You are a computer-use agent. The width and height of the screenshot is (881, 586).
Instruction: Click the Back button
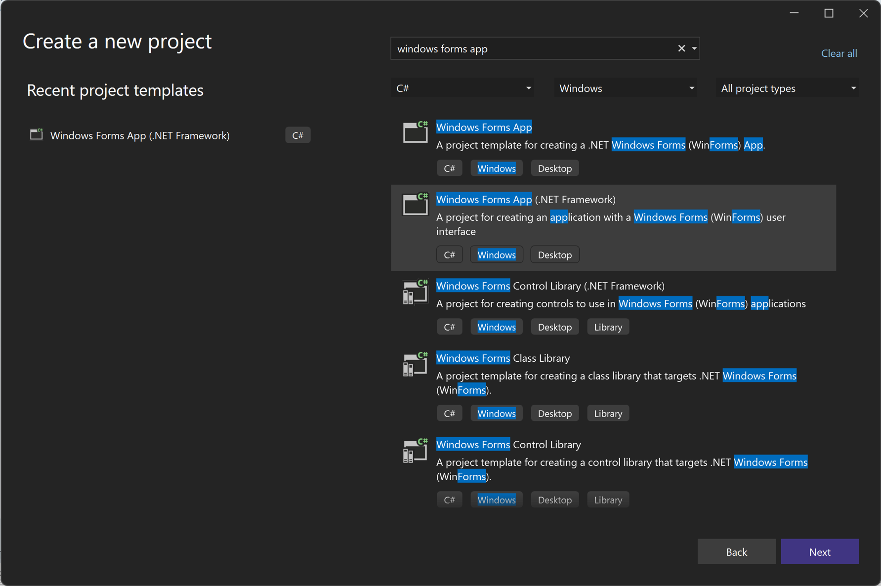736,551
